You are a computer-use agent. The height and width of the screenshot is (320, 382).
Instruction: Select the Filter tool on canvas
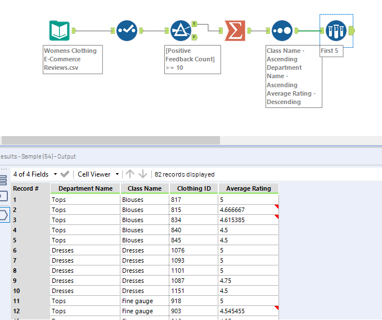tap(181, 30)
